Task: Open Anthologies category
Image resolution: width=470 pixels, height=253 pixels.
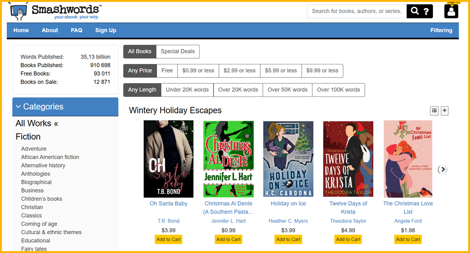Action: click(x=35, y=174)
